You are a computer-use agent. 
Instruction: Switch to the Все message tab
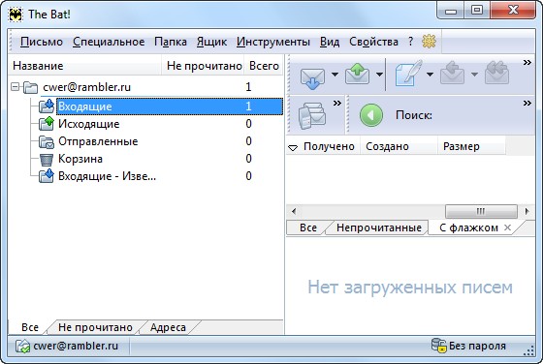click(308, 227)
